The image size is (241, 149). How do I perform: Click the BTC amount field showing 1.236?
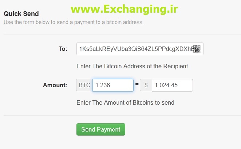click(x=113, y=85)
